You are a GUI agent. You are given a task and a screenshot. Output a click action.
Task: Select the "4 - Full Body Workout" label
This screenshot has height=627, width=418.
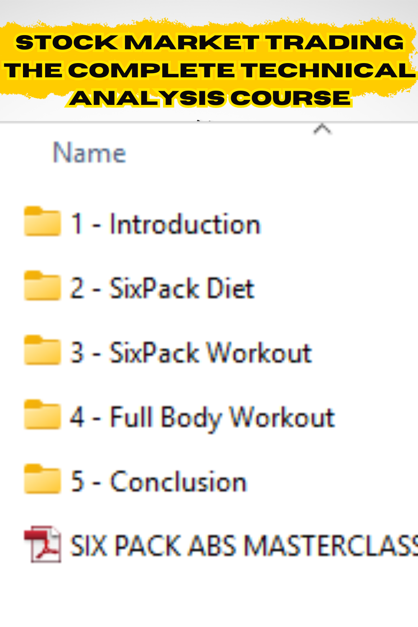click(202, 418)
